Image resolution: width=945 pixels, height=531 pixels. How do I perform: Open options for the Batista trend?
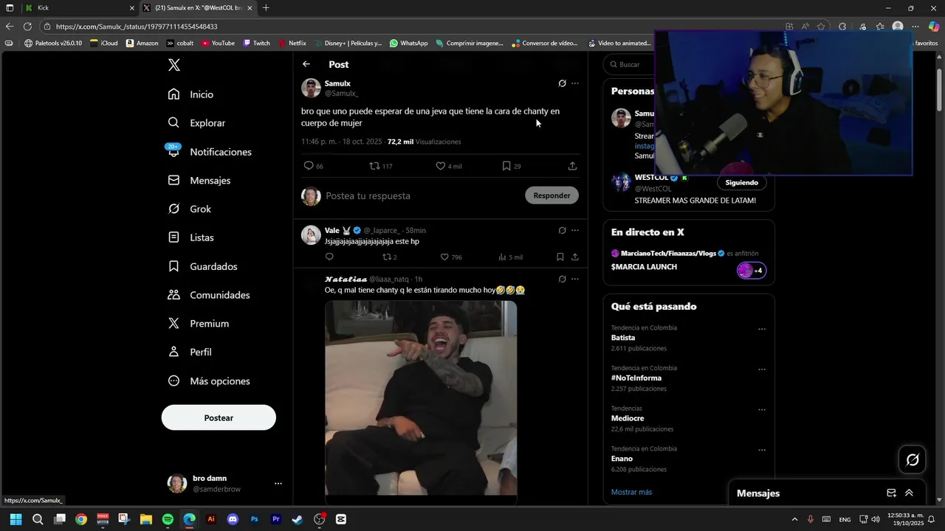(x=762, y=329)
